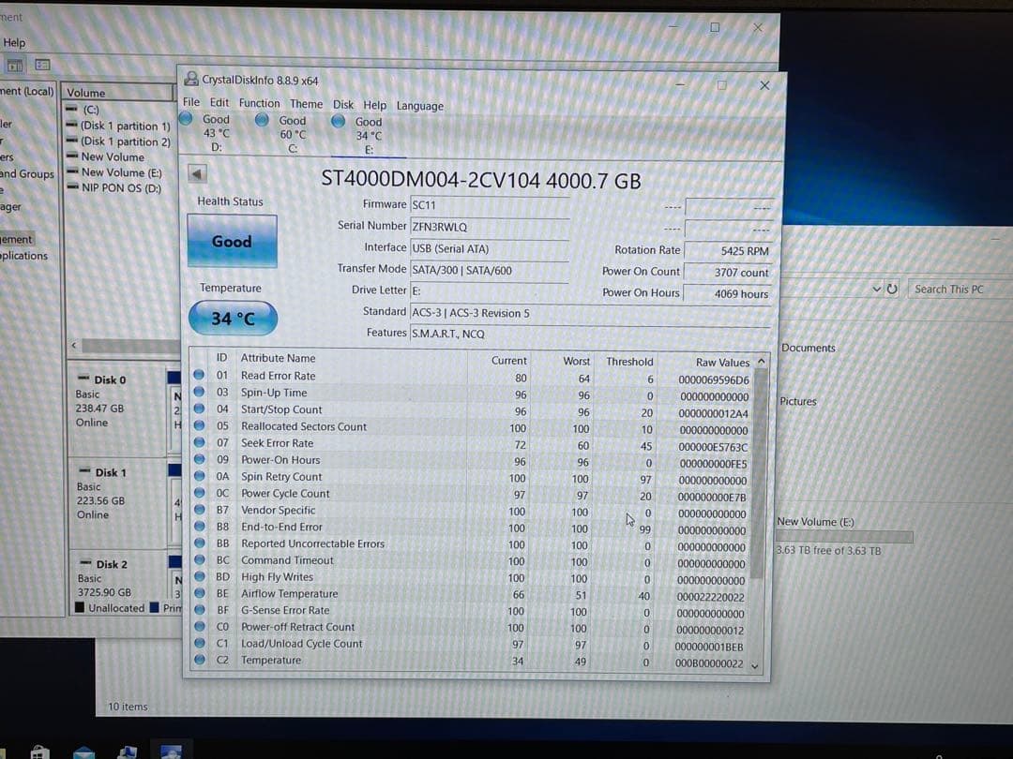Click the SMART attribute list scrollbar thumb
The image size is (1013, 759).
point(760,474)
